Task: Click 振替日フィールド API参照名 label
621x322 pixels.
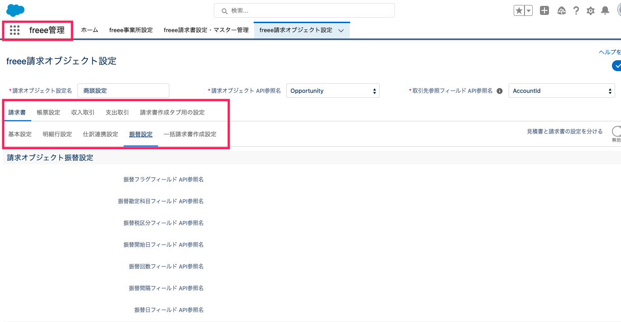Action: point(169,310)
